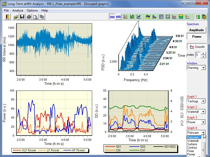The height and width of the screenshot is (157, 210).
Task: Save using the floppy disk icon
Action: pyautogui.click(x=22, y=17)
